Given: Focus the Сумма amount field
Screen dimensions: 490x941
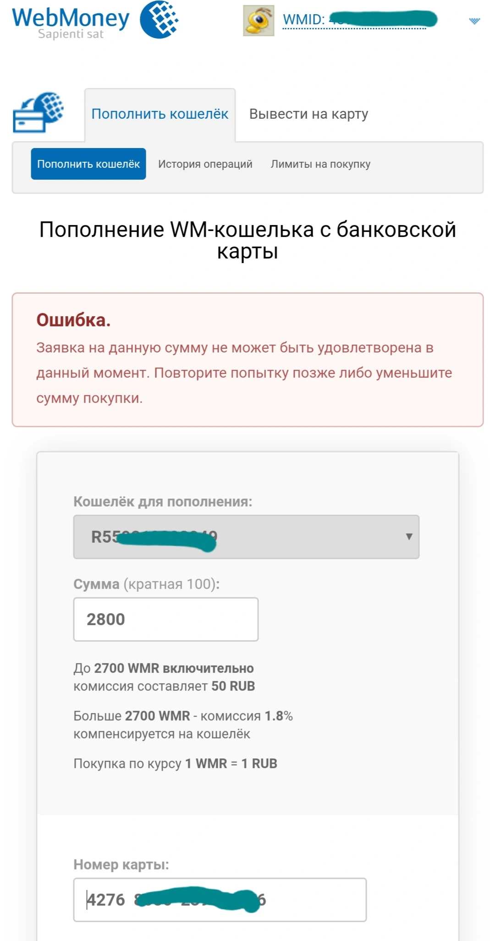Looking at the screenshot, I should click(166, 619).
